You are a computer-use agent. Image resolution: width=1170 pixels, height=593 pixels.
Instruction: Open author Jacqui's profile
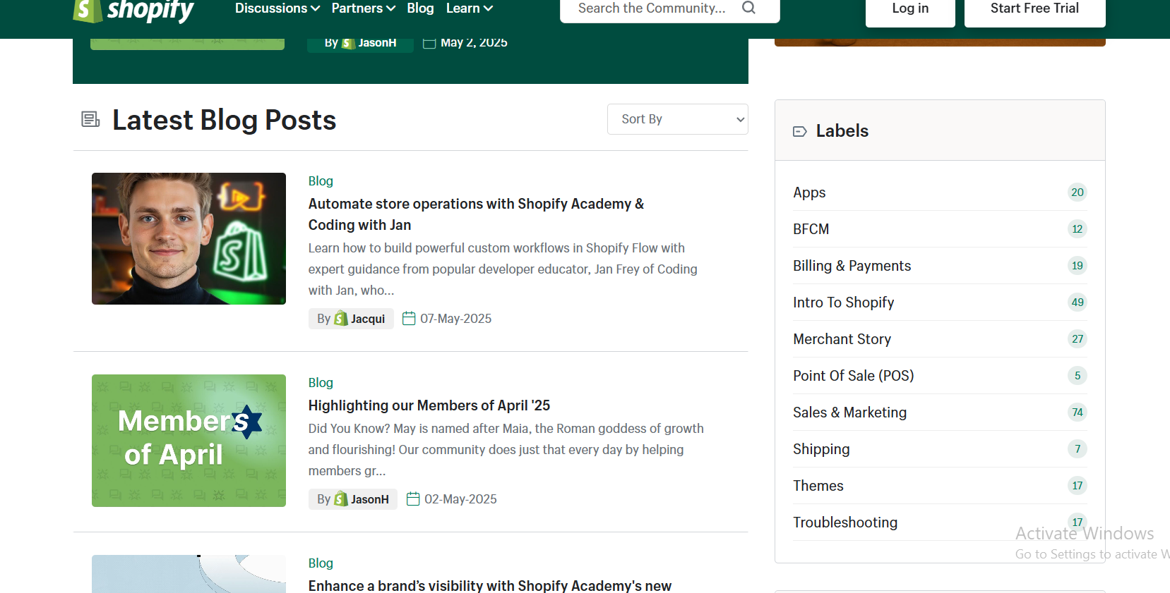coord(368,319)
